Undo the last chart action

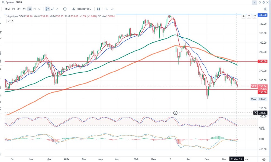pyautogui.click(x=107, y=9)
